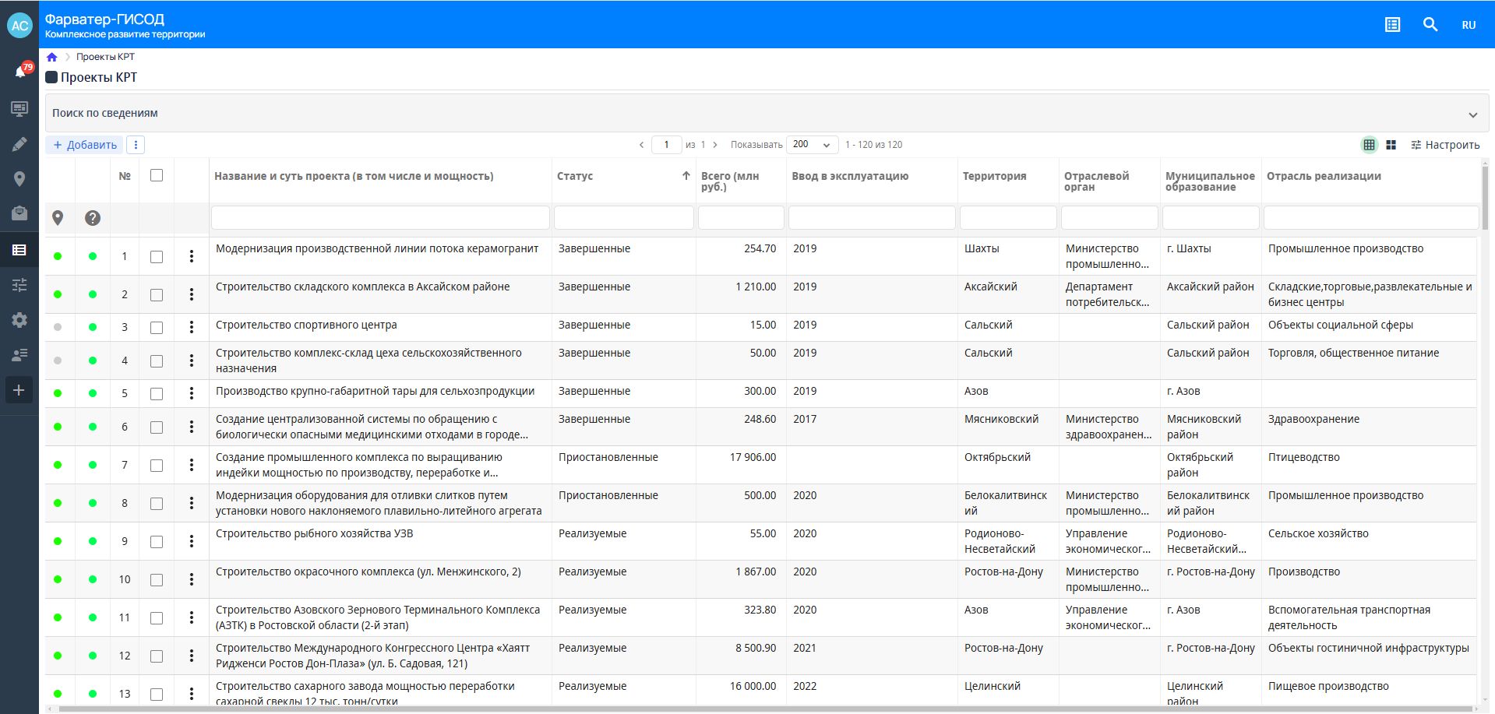Open the sliders tuning sidebar icon
This screenshot has height=714, width=1495.
[19, 285]
